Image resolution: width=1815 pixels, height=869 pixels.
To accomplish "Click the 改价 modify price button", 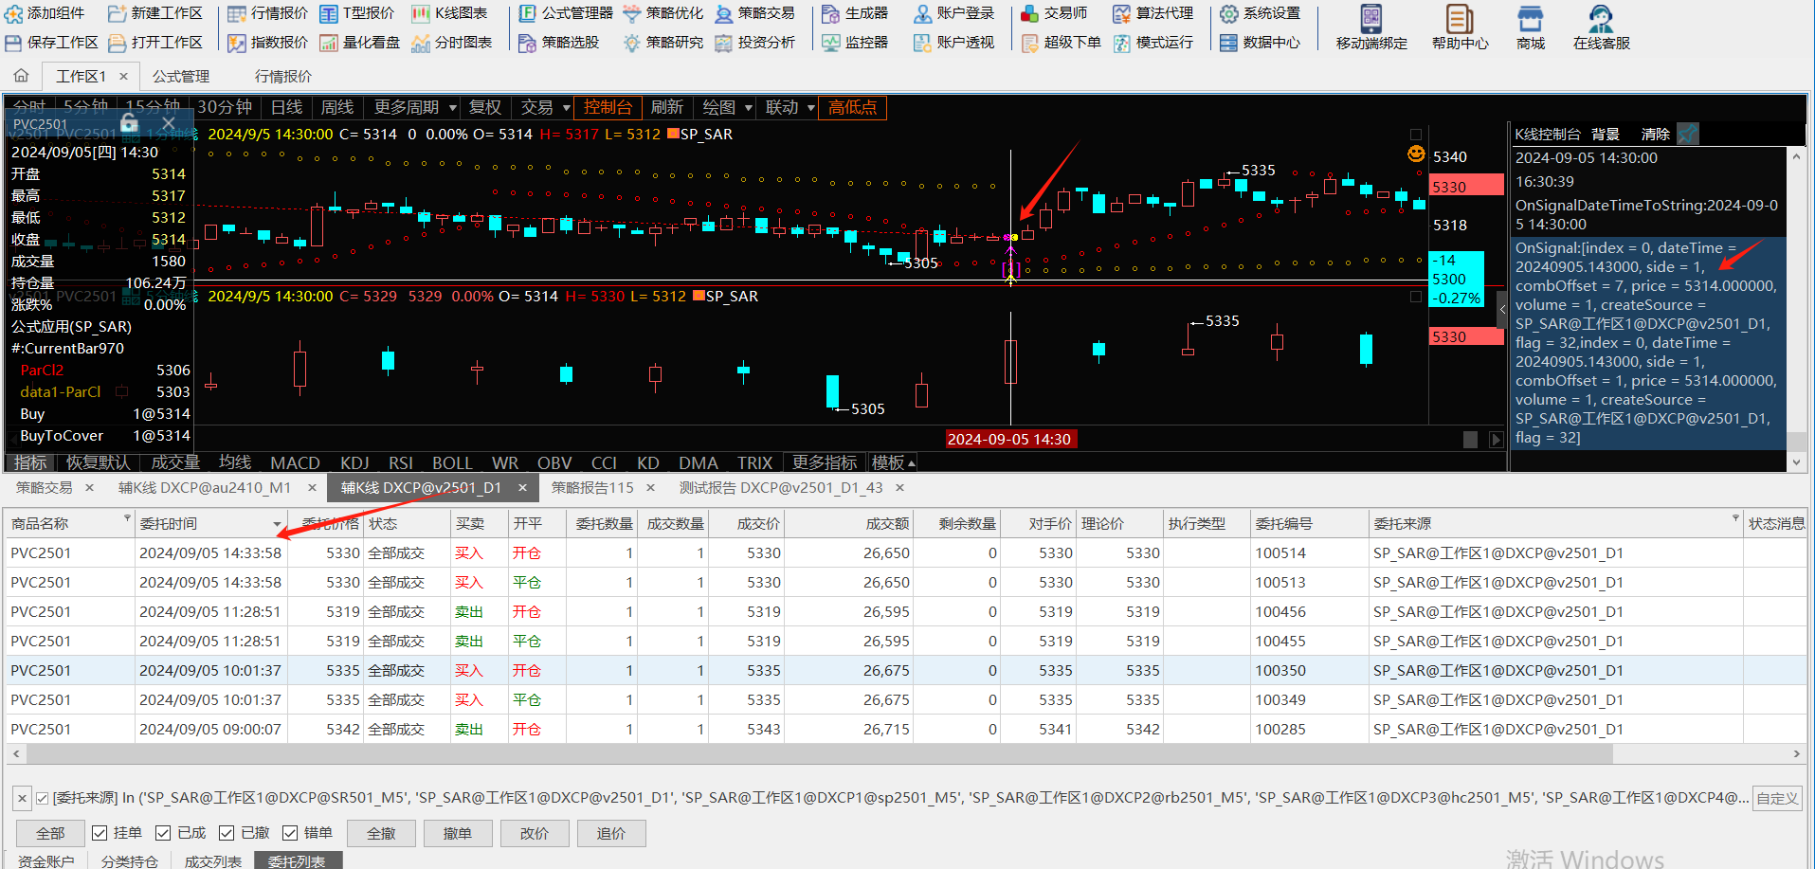I will tap(535, 833).
